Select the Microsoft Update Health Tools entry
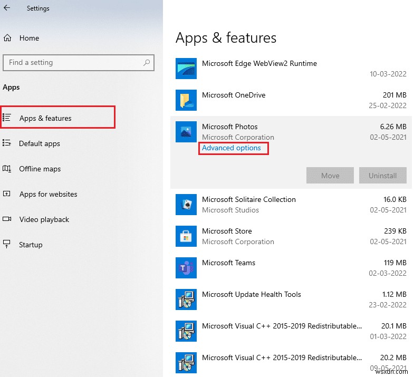 (291, 299)
